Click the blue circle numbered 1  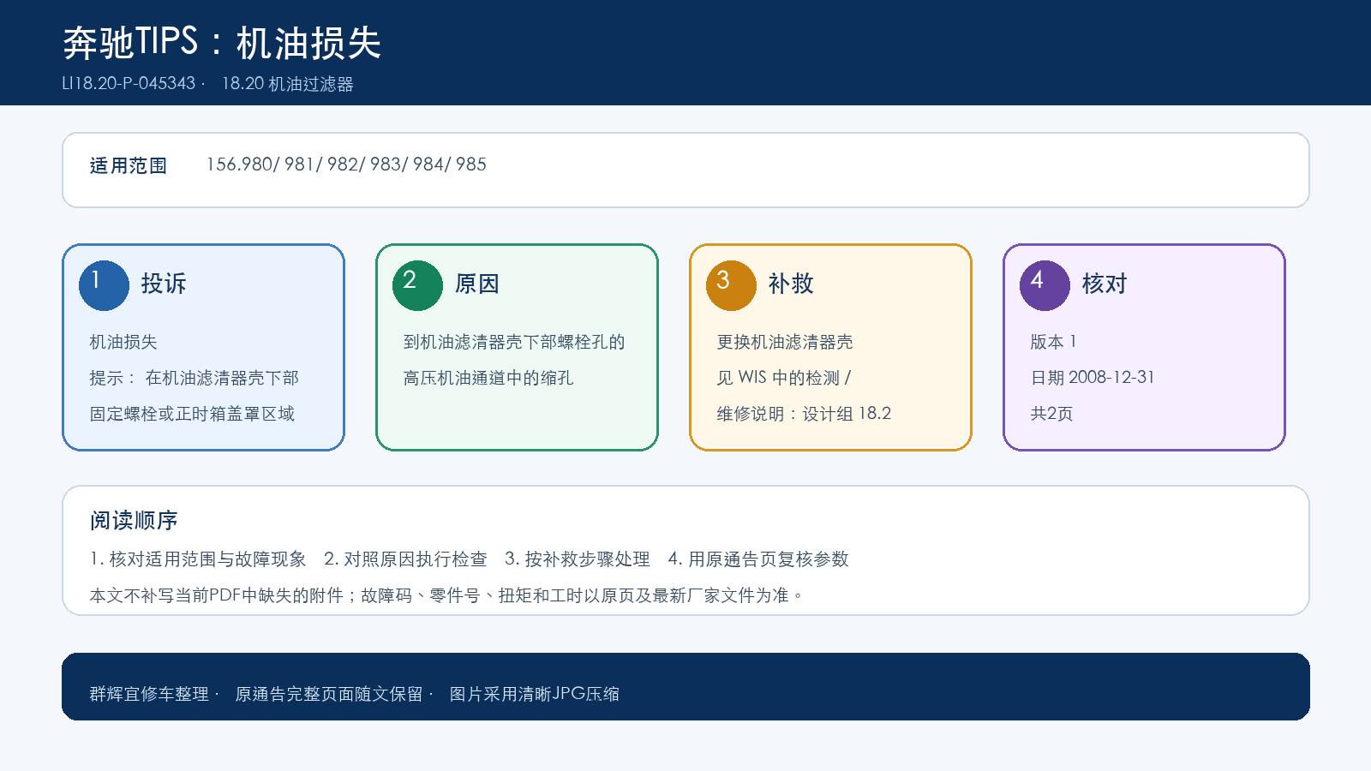tap(104, 285)
